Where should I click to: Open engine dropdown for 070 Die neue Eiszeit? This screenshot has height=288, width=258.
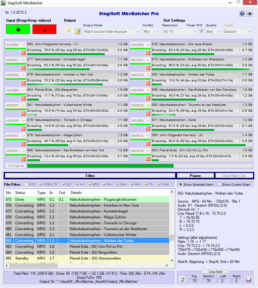click(140, 45)
